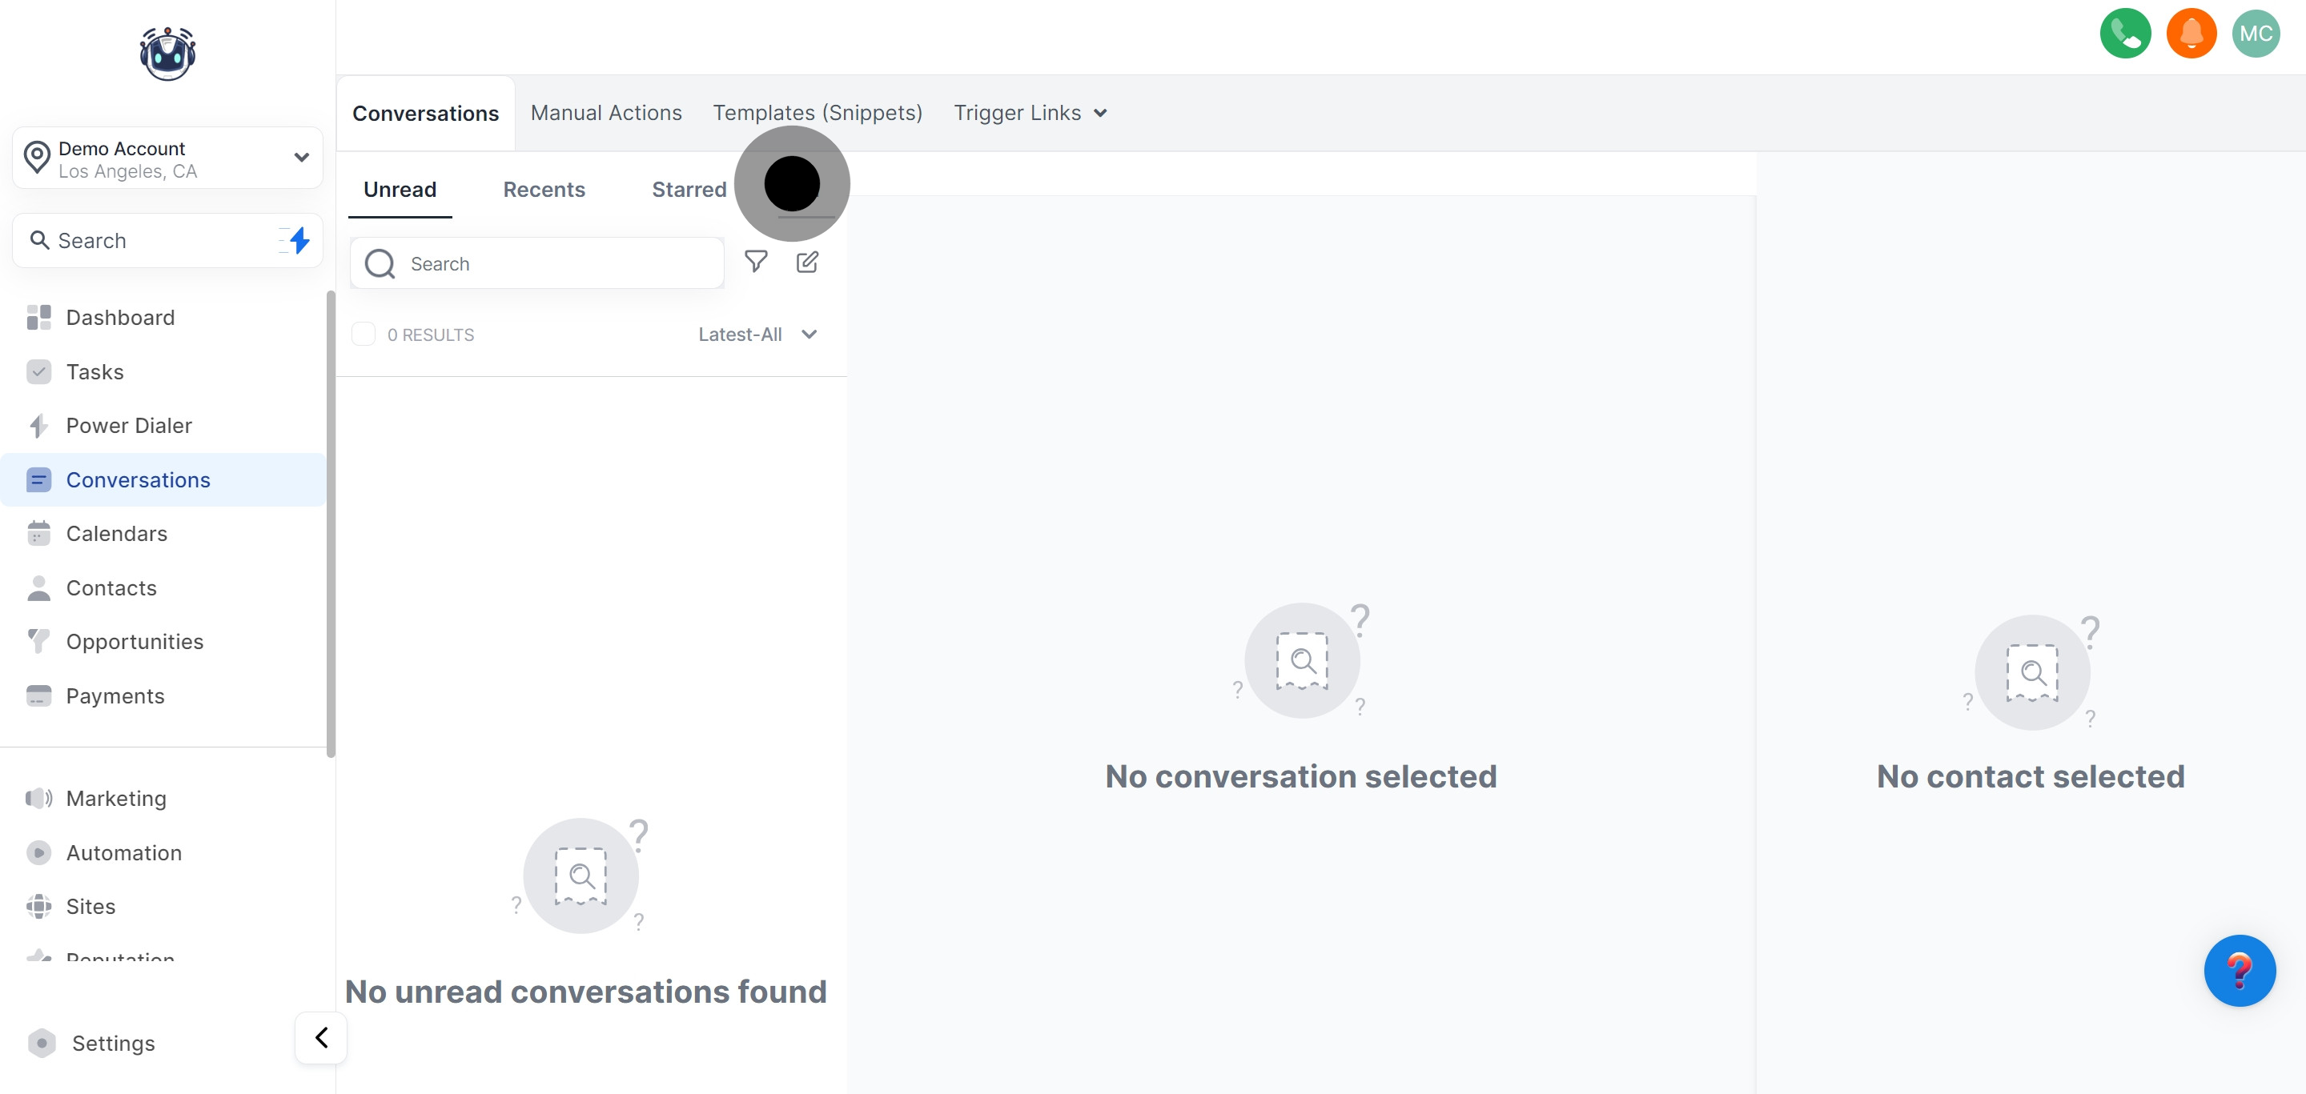Switch to the Recents tab

pos(544,190)
